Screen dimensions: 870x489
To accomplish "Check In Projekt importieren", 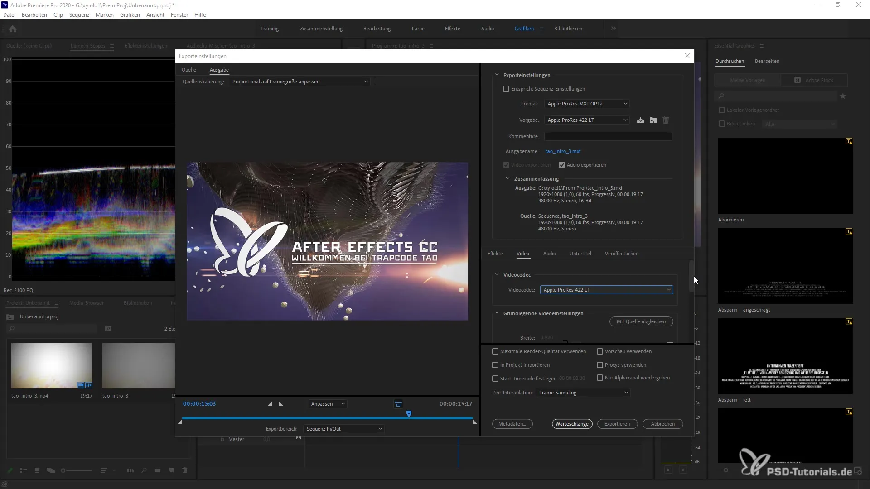I will (x=495, y=365).
